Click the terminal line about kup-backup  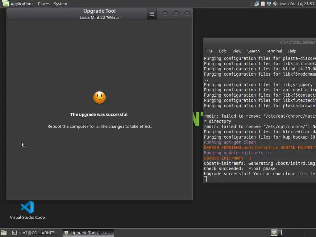[260, 137]
